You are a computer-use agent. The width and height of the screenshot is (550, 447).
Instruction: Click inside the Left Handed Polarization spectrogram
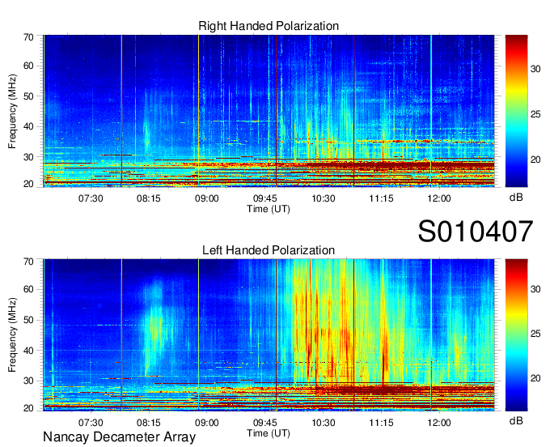(269, 335)
